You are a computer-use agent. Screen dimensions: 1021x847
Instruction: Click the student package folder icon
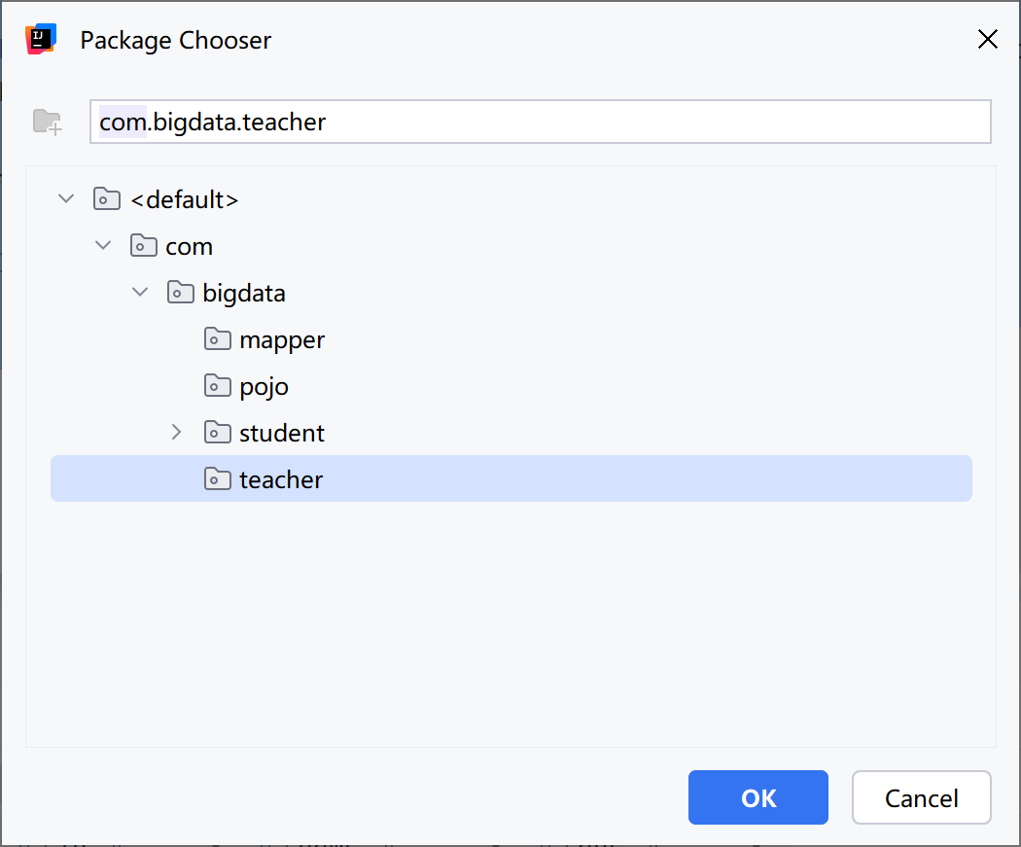217,433
